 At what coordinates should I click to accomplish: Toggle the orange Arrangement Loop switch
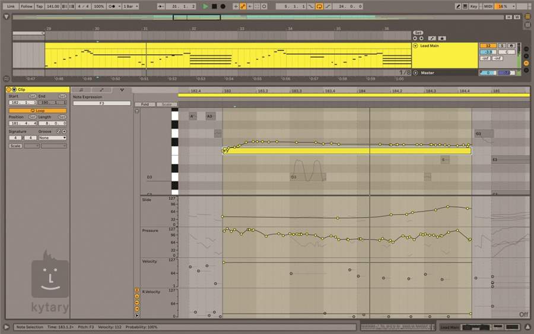(x=319, y=6)
